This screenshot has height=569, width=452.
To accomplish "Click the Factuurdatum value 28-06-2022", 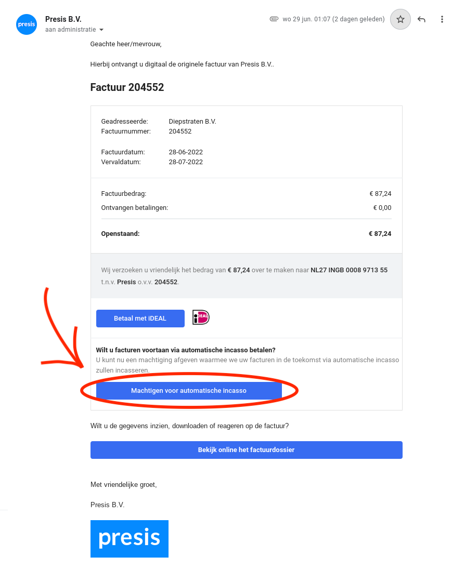I will click(x=186, y=152).
